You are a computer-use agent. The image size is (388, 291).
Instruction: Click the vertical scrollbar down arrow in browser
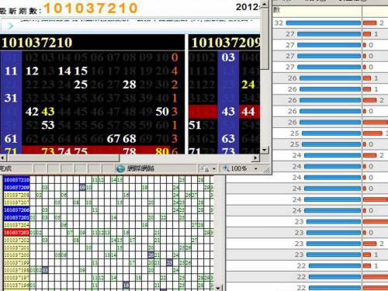point(264,150)
